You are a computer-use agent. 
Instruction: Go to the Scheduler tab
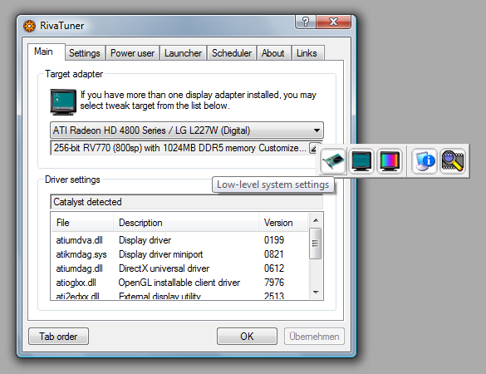pos(232,53)
